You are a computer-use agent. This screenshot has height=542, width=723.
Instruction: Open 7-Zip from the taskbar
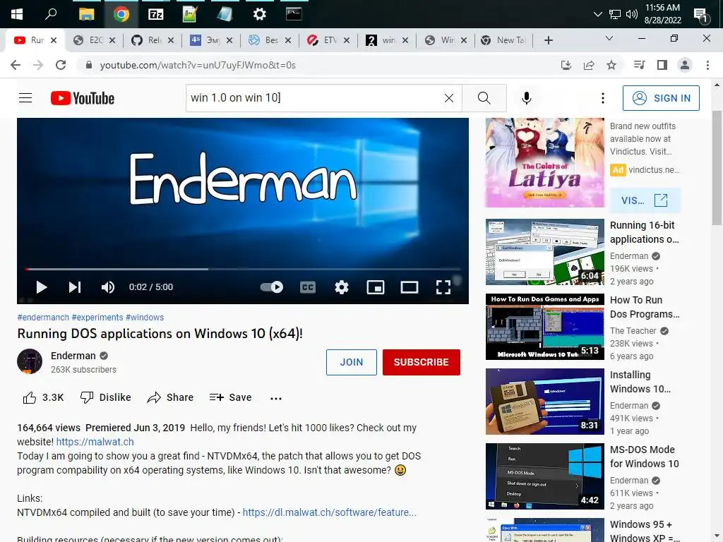pos(156,14)
